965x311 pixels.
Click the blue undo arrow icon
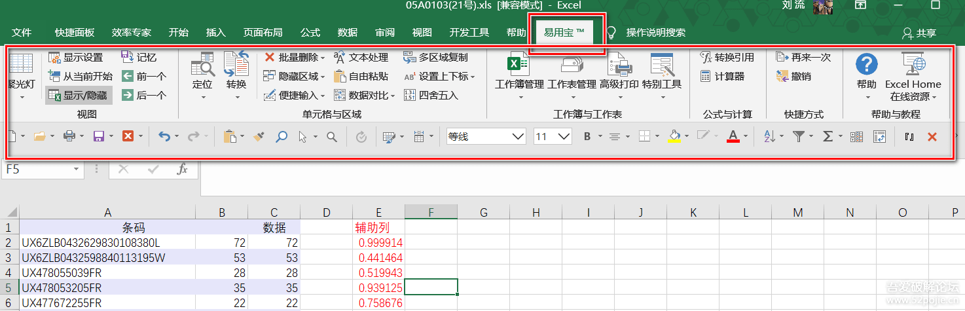(x=164, y=136)
